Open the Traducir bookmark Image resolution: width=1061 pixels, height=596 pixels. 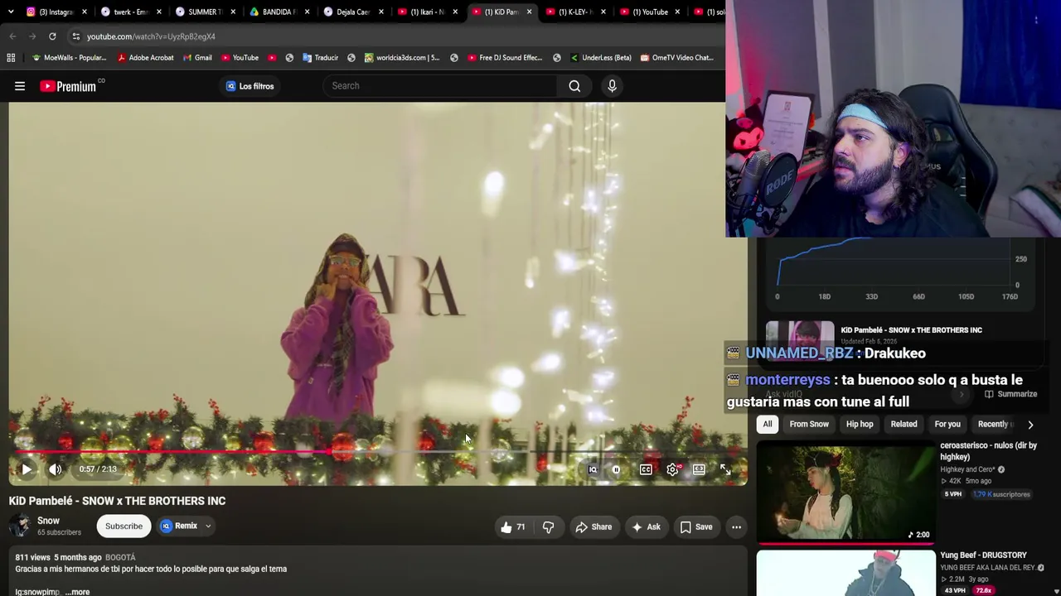point(320,58)
